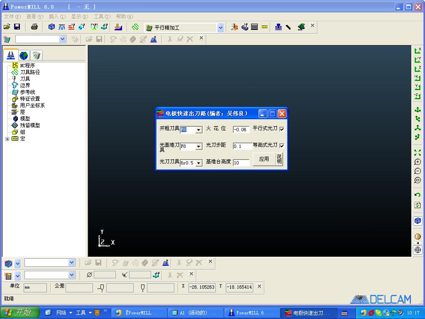The width and height of the screenshot is (425, 319).
Task: Open the 文件 menu
Action: pos(12,17)
